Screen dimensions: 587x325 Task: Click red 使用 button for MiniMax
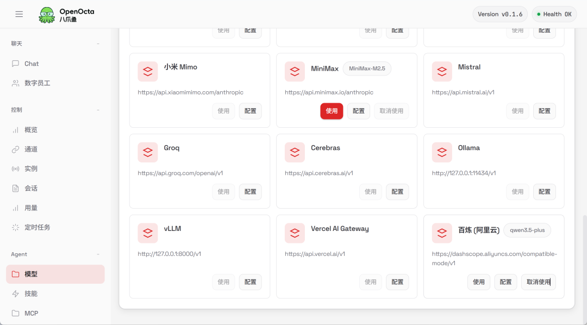[332, 111]
